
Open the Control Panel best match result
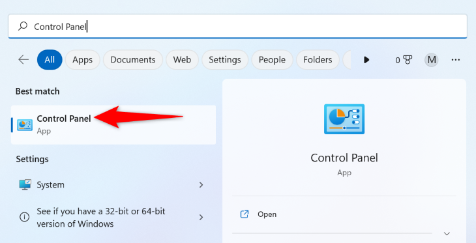[x=113, y=124]
